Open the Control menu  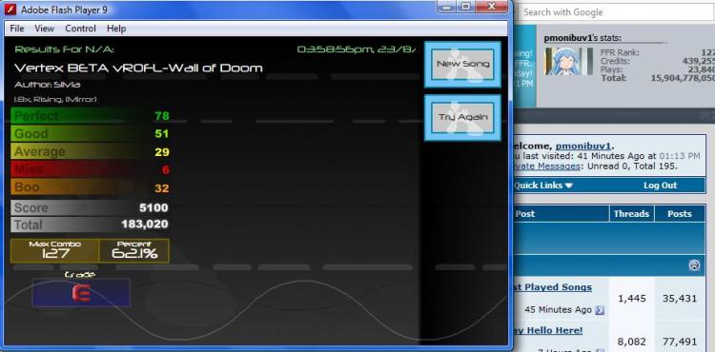[x=80, y=29]
